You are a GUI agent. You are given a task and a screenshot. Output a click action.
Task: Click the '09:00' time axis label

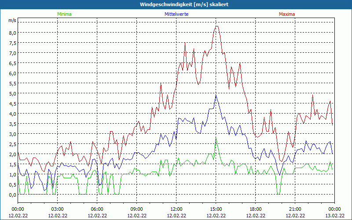pyautogui.click(x=136, y=209)
